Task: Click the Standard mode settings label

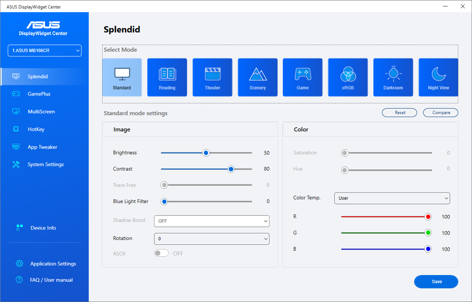Action: coord(136,113)
